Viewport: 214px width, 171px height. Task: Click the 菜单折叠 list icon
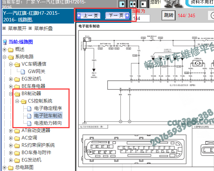coord(30,28)
